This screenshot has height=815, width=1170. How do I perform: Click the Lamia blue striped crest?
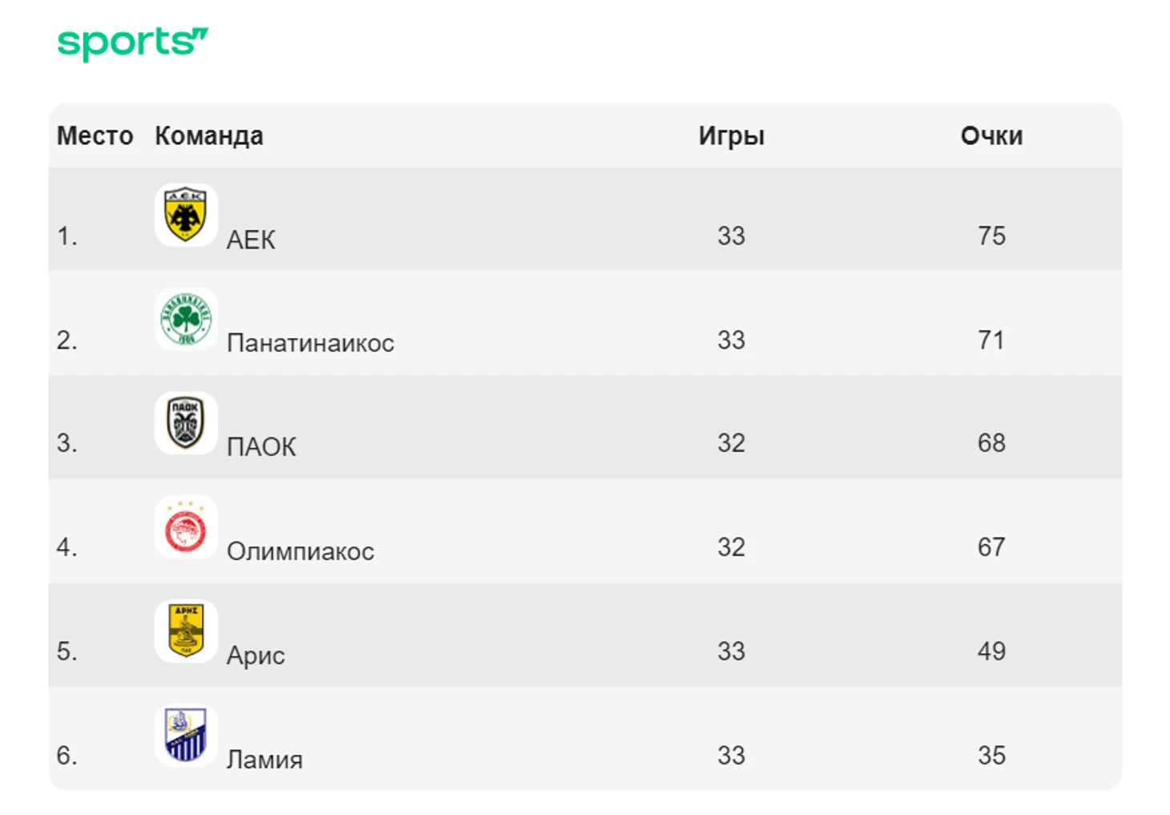coord(186,736)
